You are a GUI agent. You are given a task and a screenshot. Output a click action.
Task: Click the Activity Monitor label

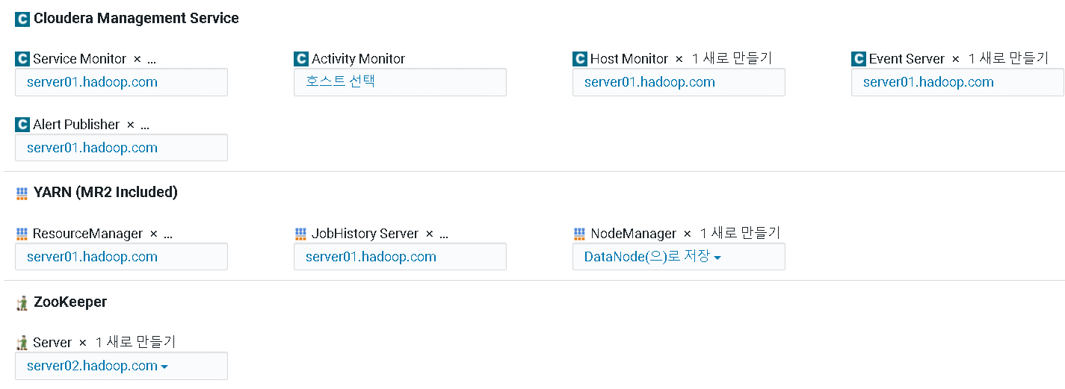coord(358,59)
